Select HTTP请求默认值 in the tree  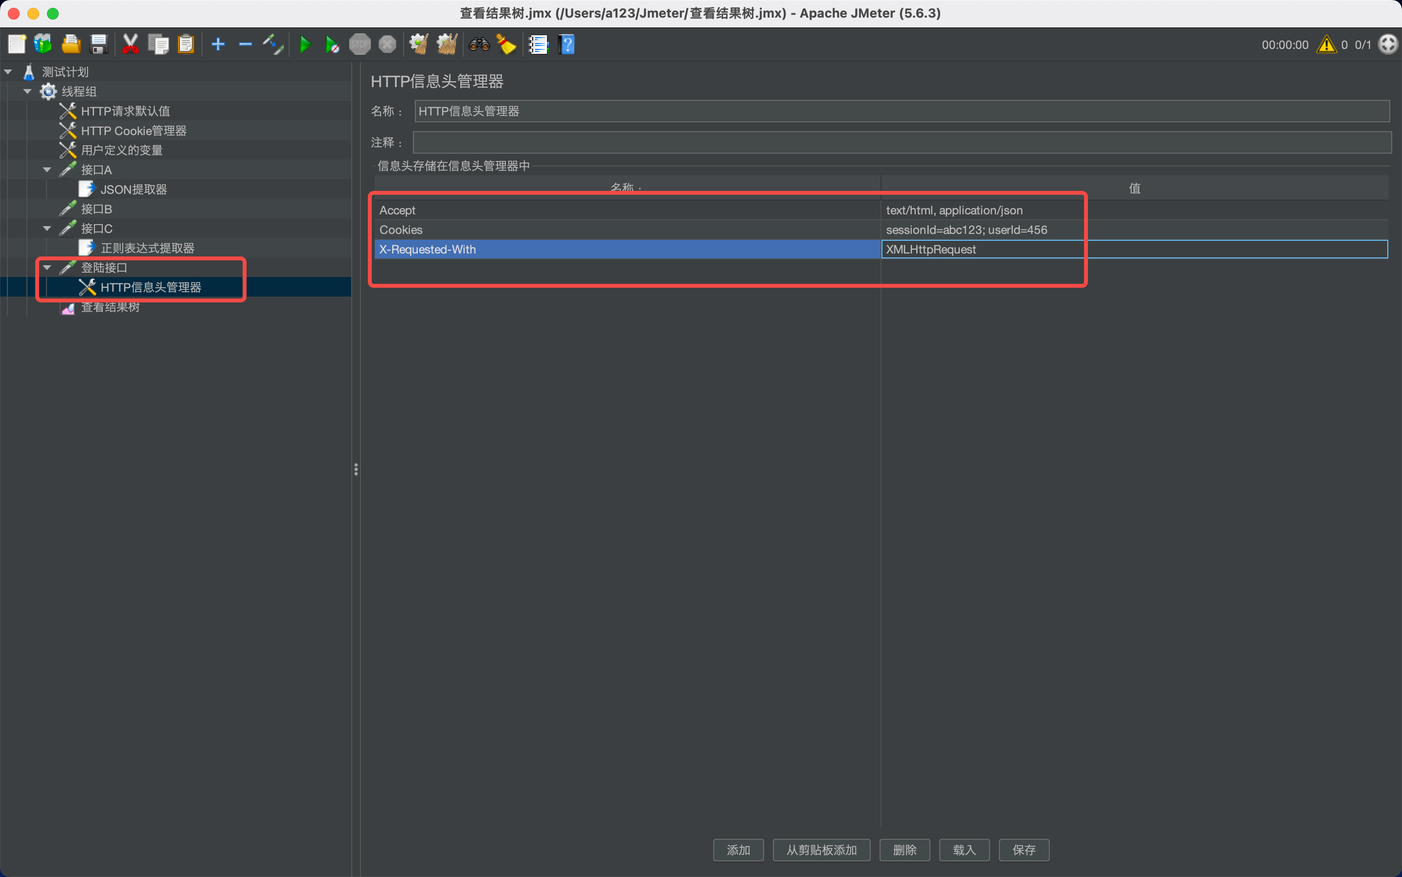[125, 111]
